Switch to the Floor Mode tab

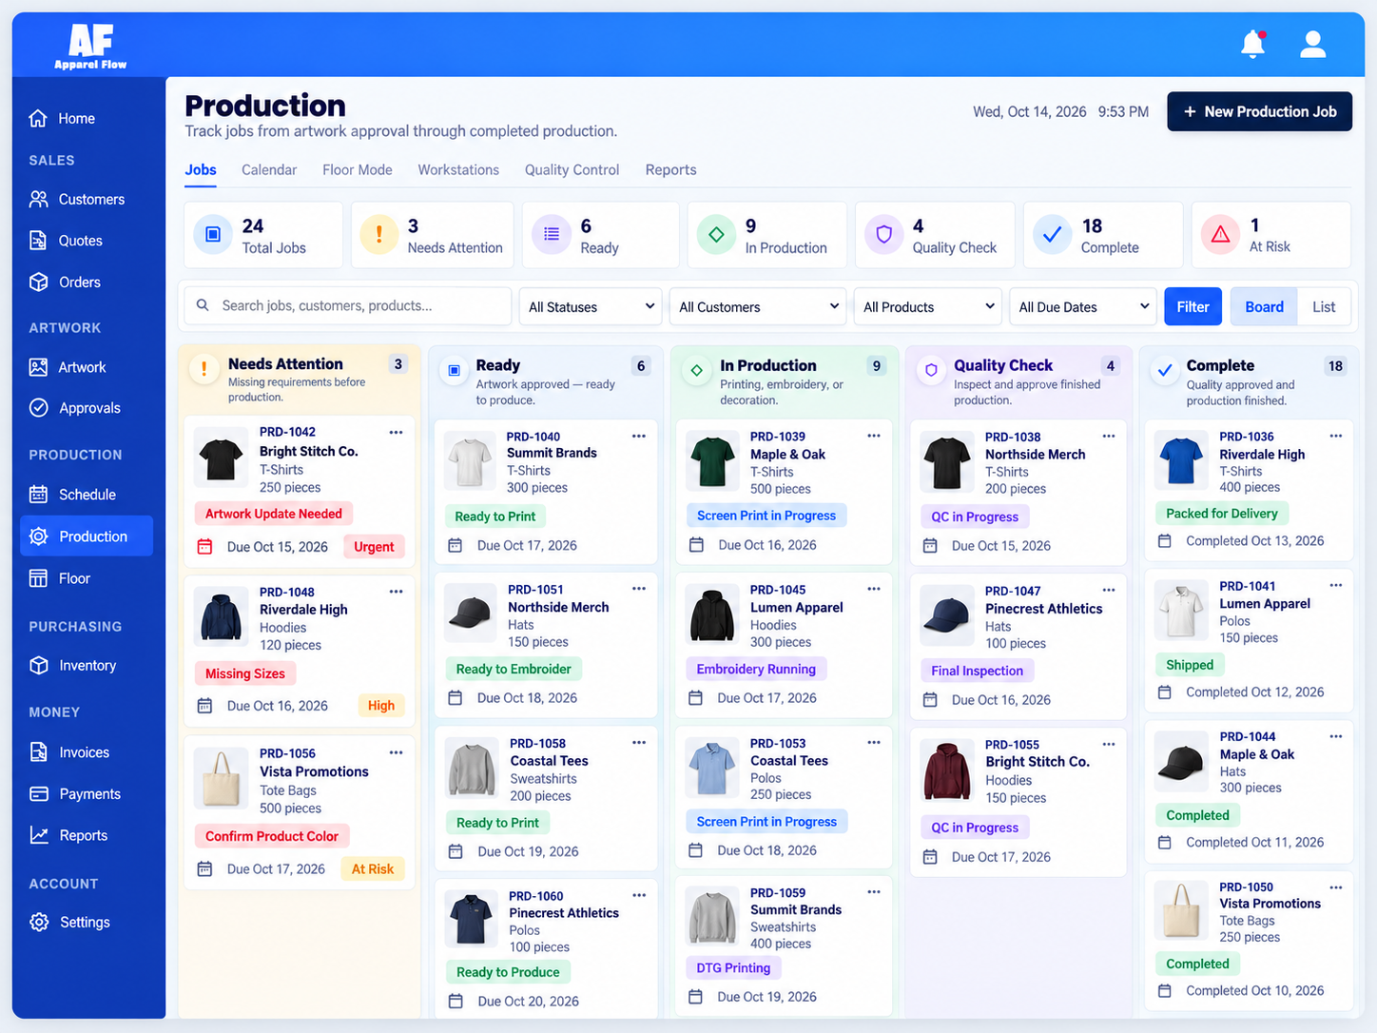click(x=358, y=169)
